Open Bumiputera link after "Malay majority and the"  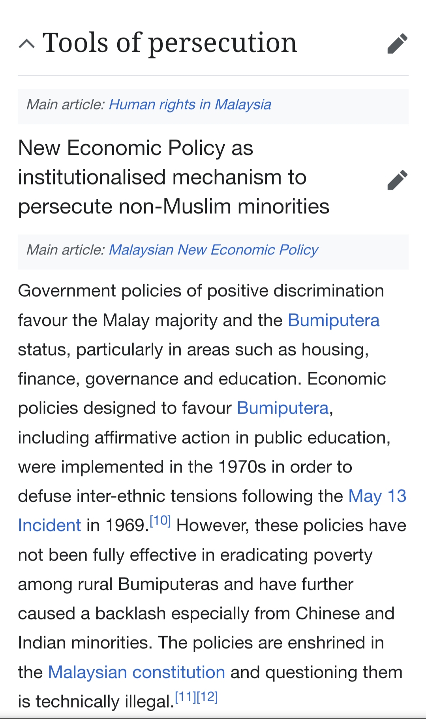334,320
